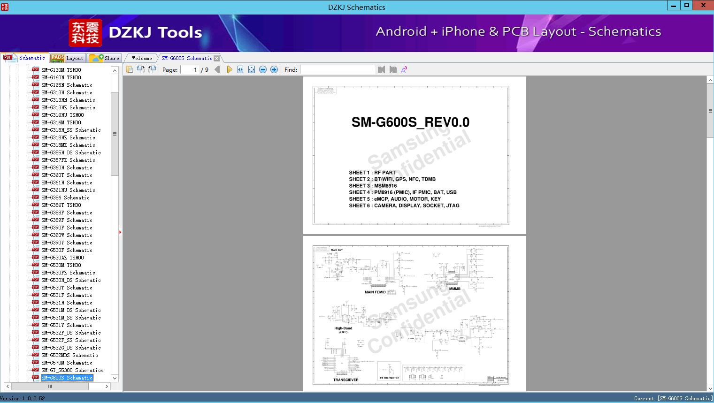Select SM-G388F Schematic entry
The height and width of the screenshot is (403, 714).
[x=67, y=213]
